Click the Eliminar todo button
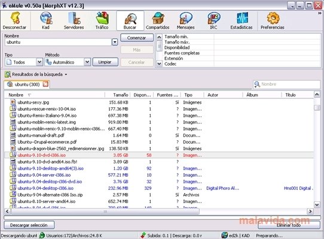 point(289,225)
